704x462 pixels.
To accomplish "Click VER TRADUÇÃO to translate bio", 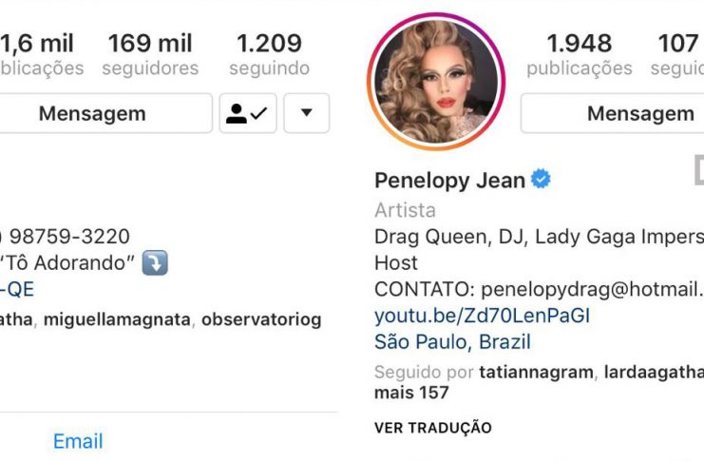I will (433, 428).
